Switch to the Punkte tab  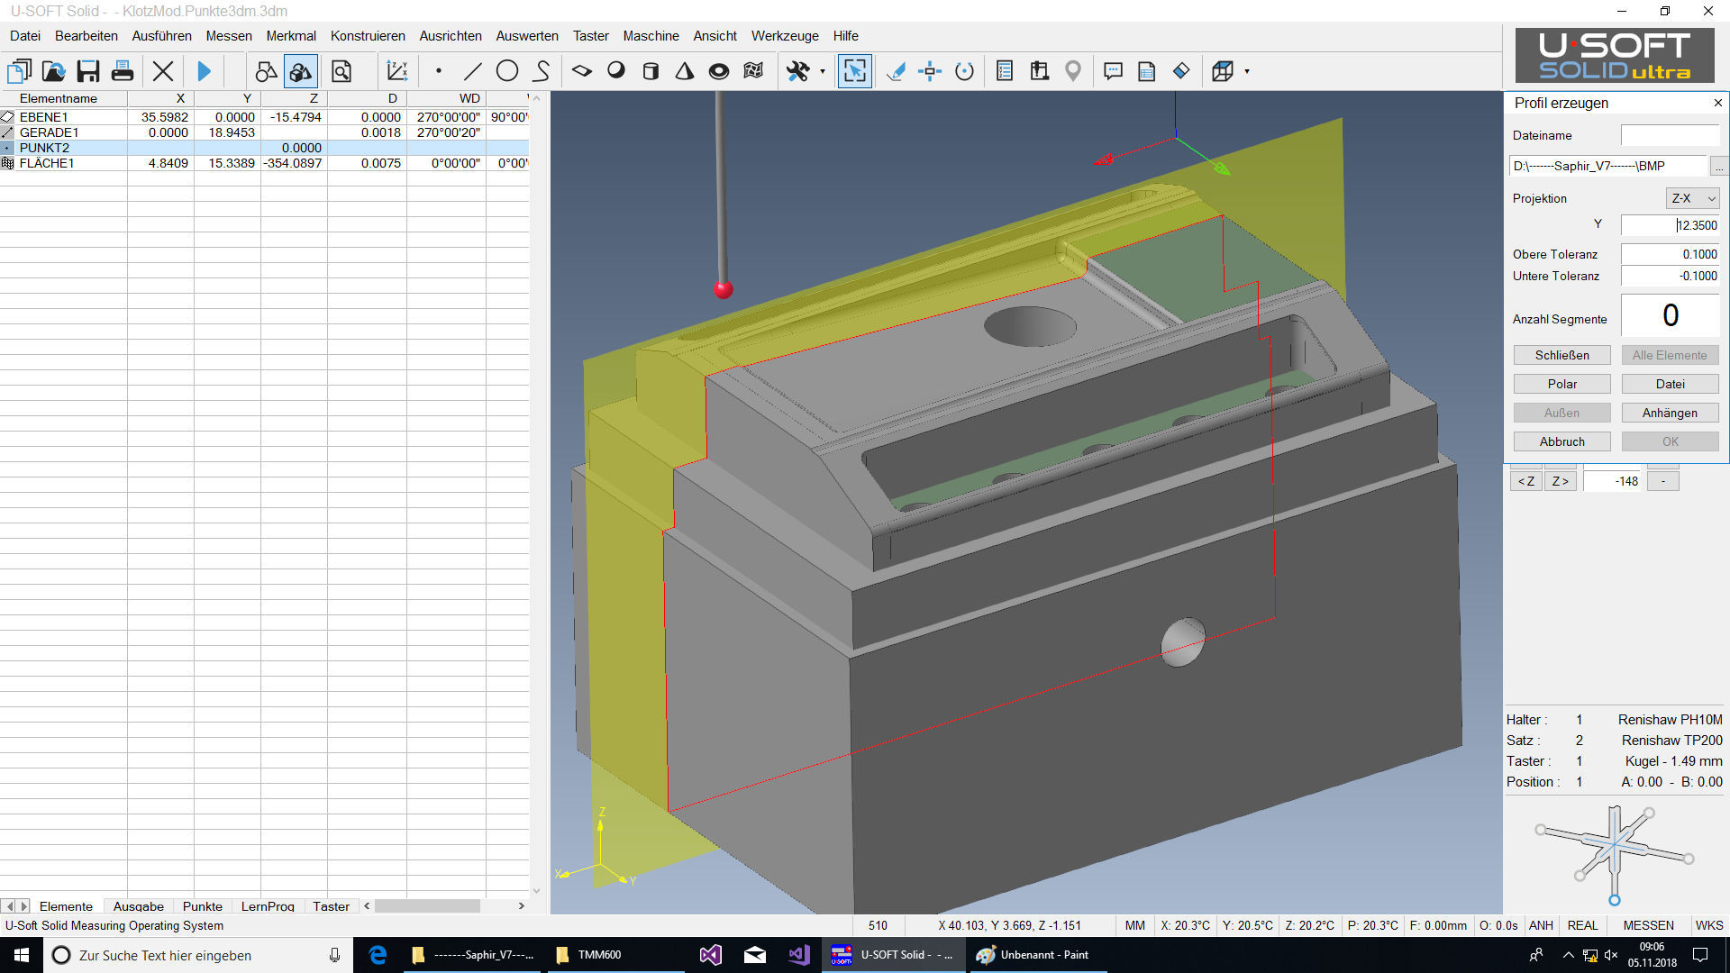point(202,906)
